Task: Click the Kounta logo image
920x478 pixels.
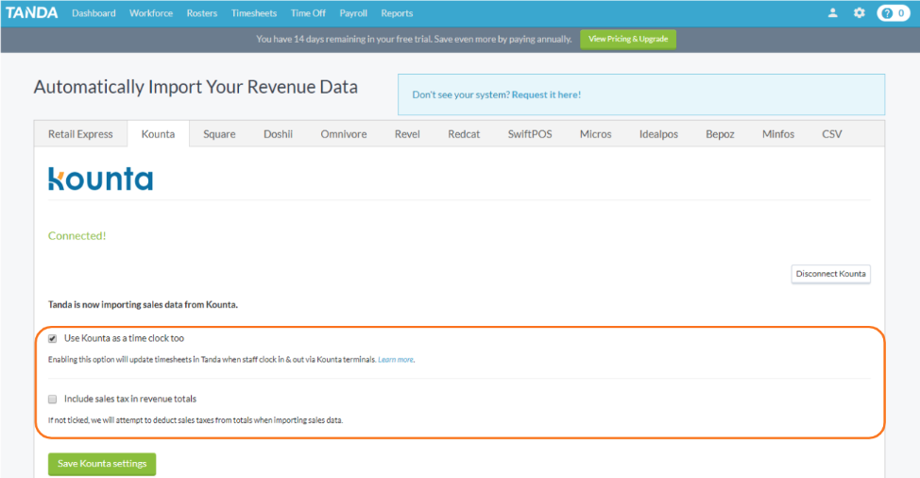Action: tap(100, 179)
